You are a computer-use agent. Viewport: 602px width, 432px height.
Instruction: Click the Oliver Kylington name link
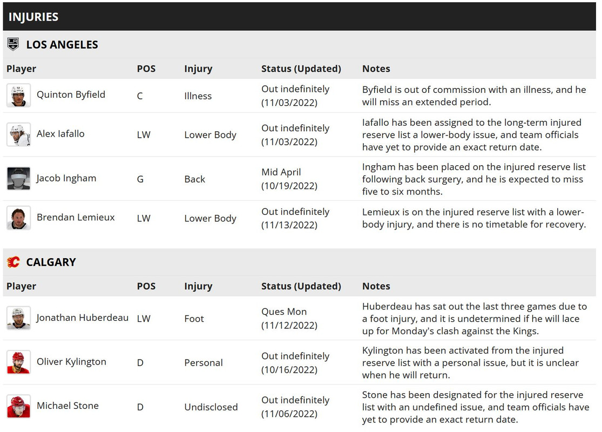click(x=71, y=361)
